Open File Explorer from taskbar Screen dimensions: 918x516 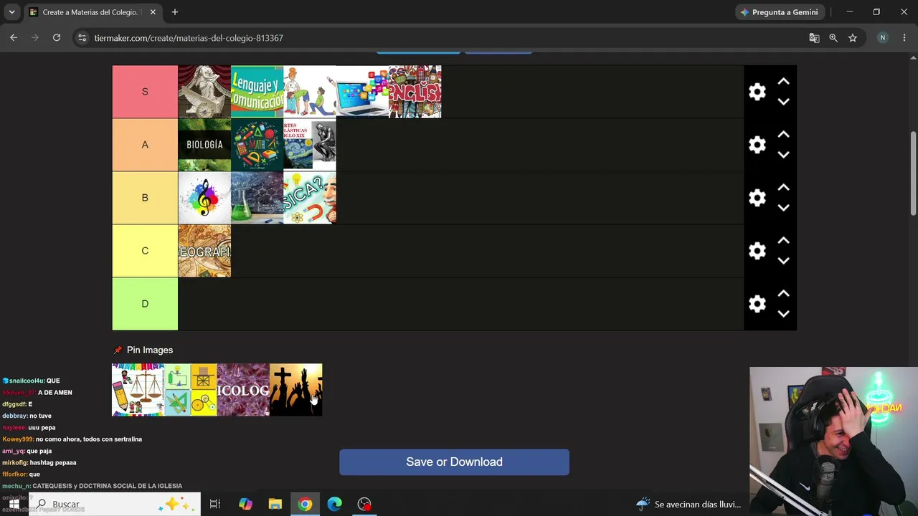(x=275, y=504)
